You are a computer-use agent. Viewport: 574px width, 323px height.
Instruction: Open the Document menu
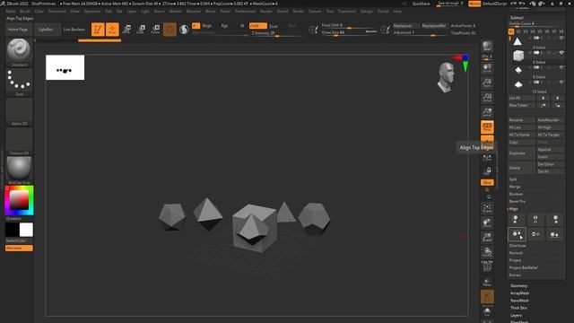[57, 12]
